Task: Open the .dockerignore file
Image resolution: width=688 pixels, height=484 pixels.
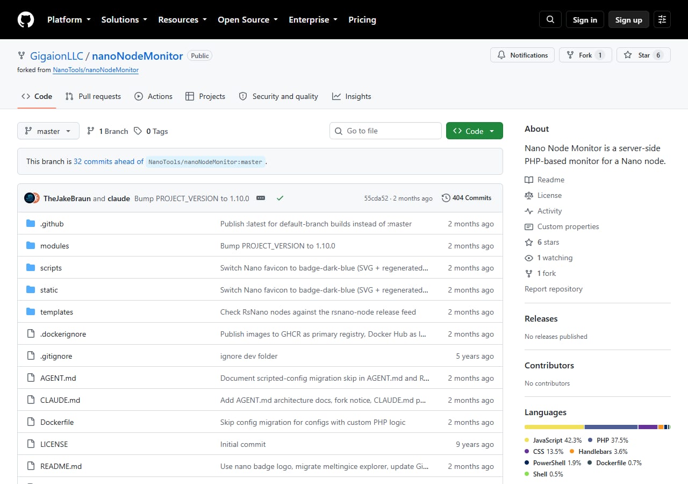Action: tap(63, 334)
